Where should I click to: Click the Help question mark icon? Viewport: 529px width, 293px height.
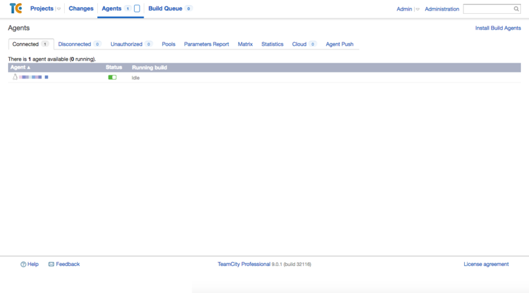pyautogui.click(x=23, y=265)
